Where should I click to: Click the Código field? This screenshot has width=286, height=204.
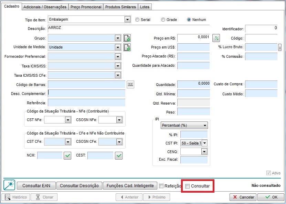[261, 38]
